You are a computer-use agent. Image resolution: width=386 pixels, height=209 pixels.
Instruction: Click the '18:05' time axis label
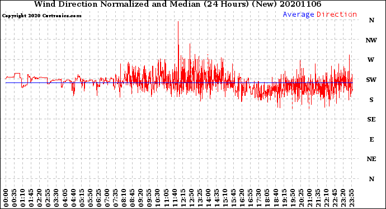pyautogui.click(x=267, y=198)
